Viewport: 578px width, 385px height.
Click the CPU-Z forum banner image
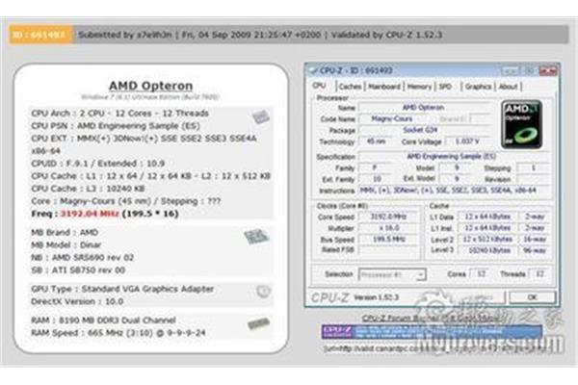tap(432, 331)
